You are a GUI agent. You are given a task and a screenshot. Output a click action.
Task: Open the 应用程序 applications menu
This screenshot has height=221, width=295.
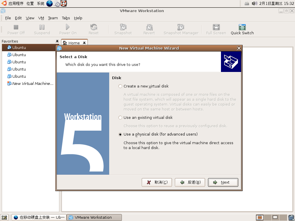(x=16, y=3)
